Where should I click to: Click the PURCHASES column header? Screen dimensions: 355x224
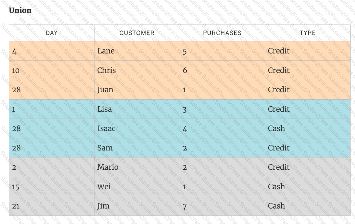pyautogui.click(x=222, y=33)
